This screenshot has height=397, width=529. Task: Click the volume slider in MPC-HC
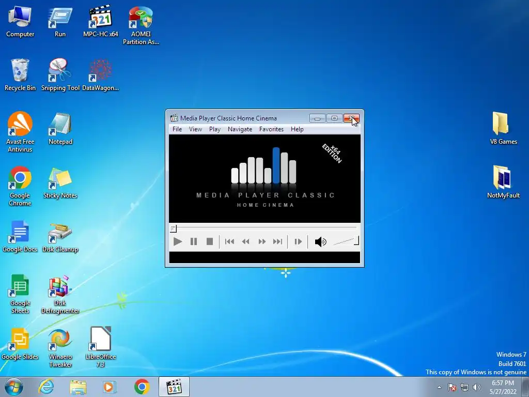point(346,241)
